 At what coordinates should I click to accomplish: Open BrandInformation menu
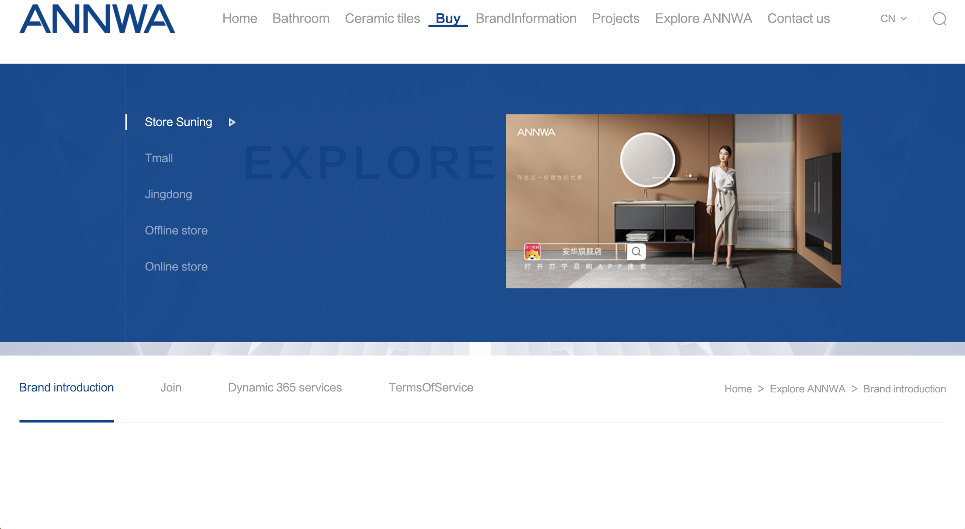(526, 18)
